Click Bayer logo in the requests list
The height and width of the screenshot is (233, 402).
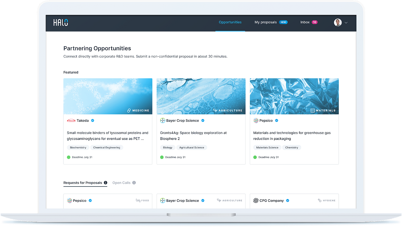click(163, 201)
